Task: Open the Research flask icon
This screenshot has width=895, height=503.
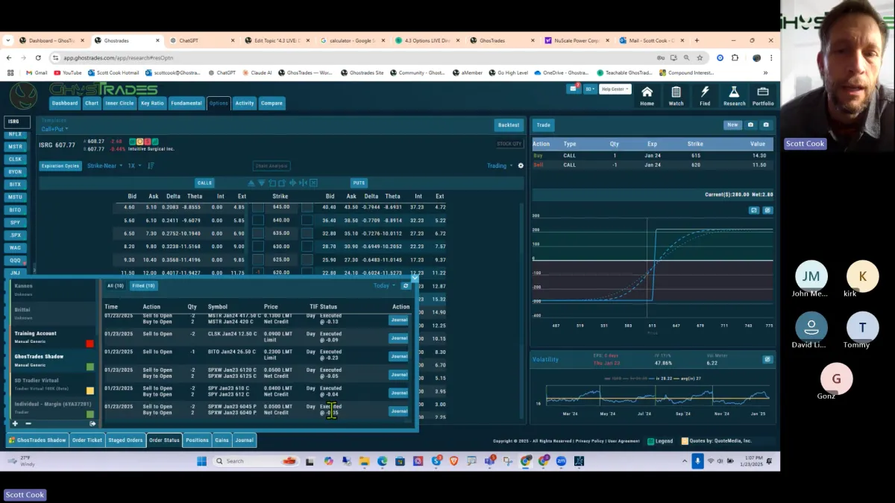Action: (734, 95)
